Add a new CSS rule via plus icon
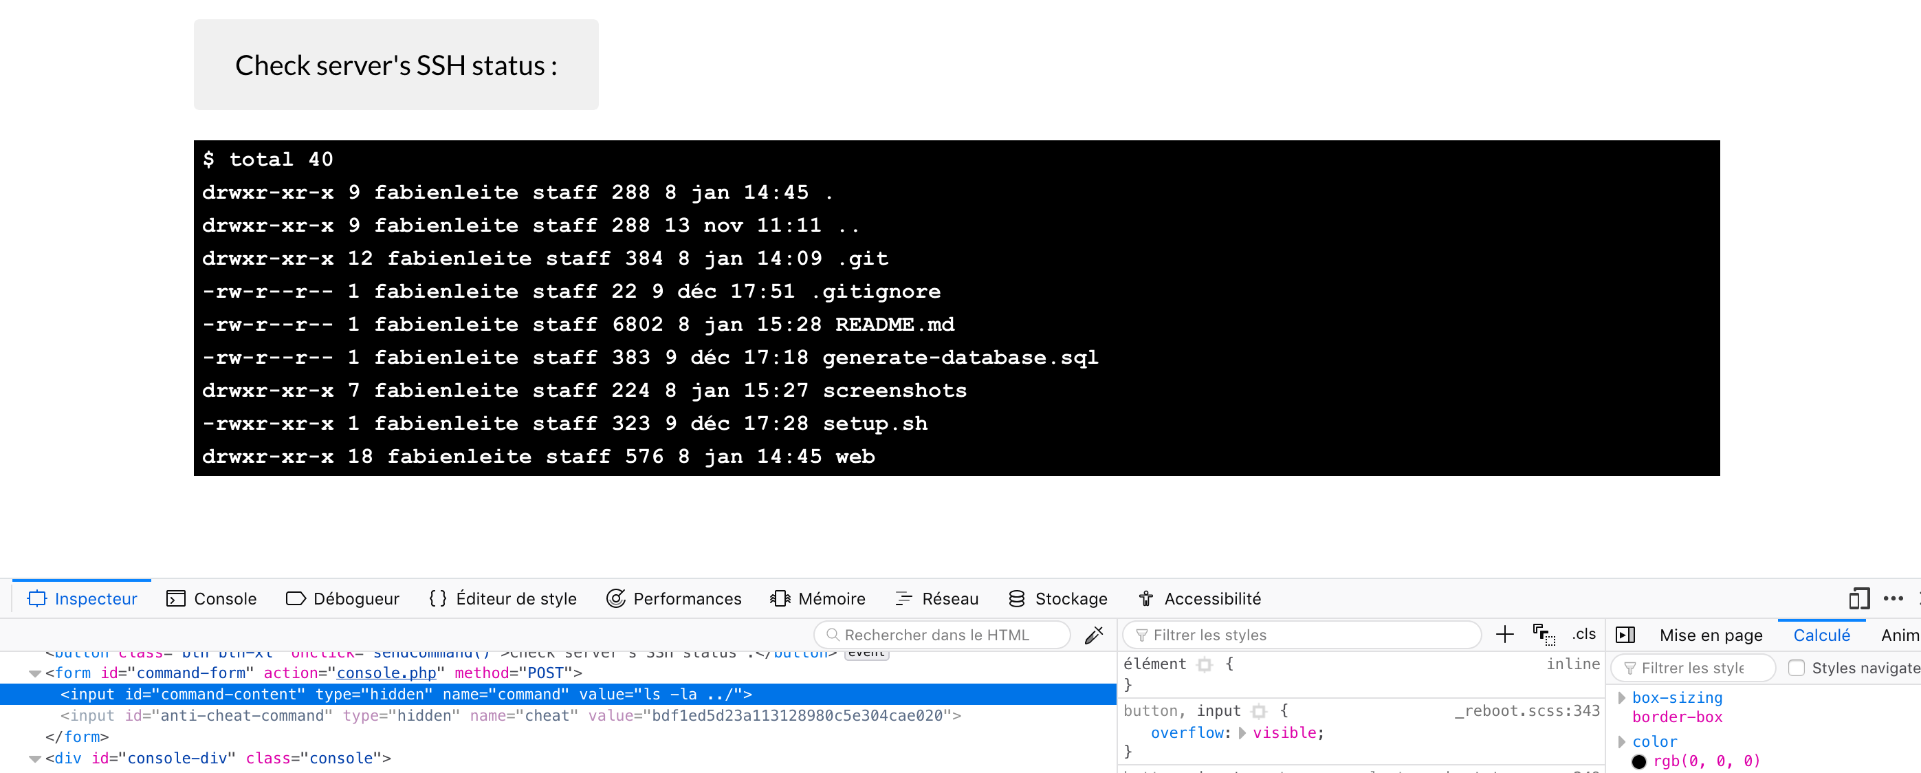Screen dimensions: 1921x773 click(1504, 634)
